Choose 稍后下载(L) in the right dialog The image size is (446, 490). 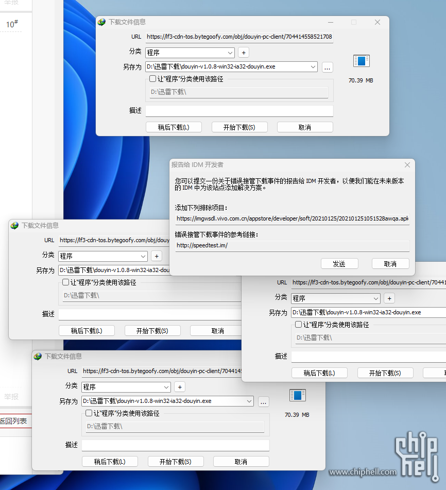(x=319, y=373)
